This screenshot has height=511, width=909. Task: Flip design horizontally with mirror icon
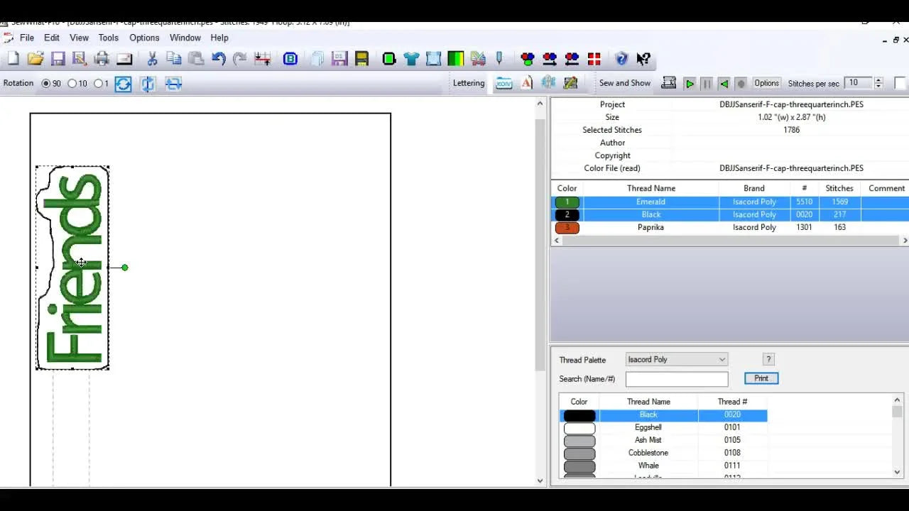(148, 84)
